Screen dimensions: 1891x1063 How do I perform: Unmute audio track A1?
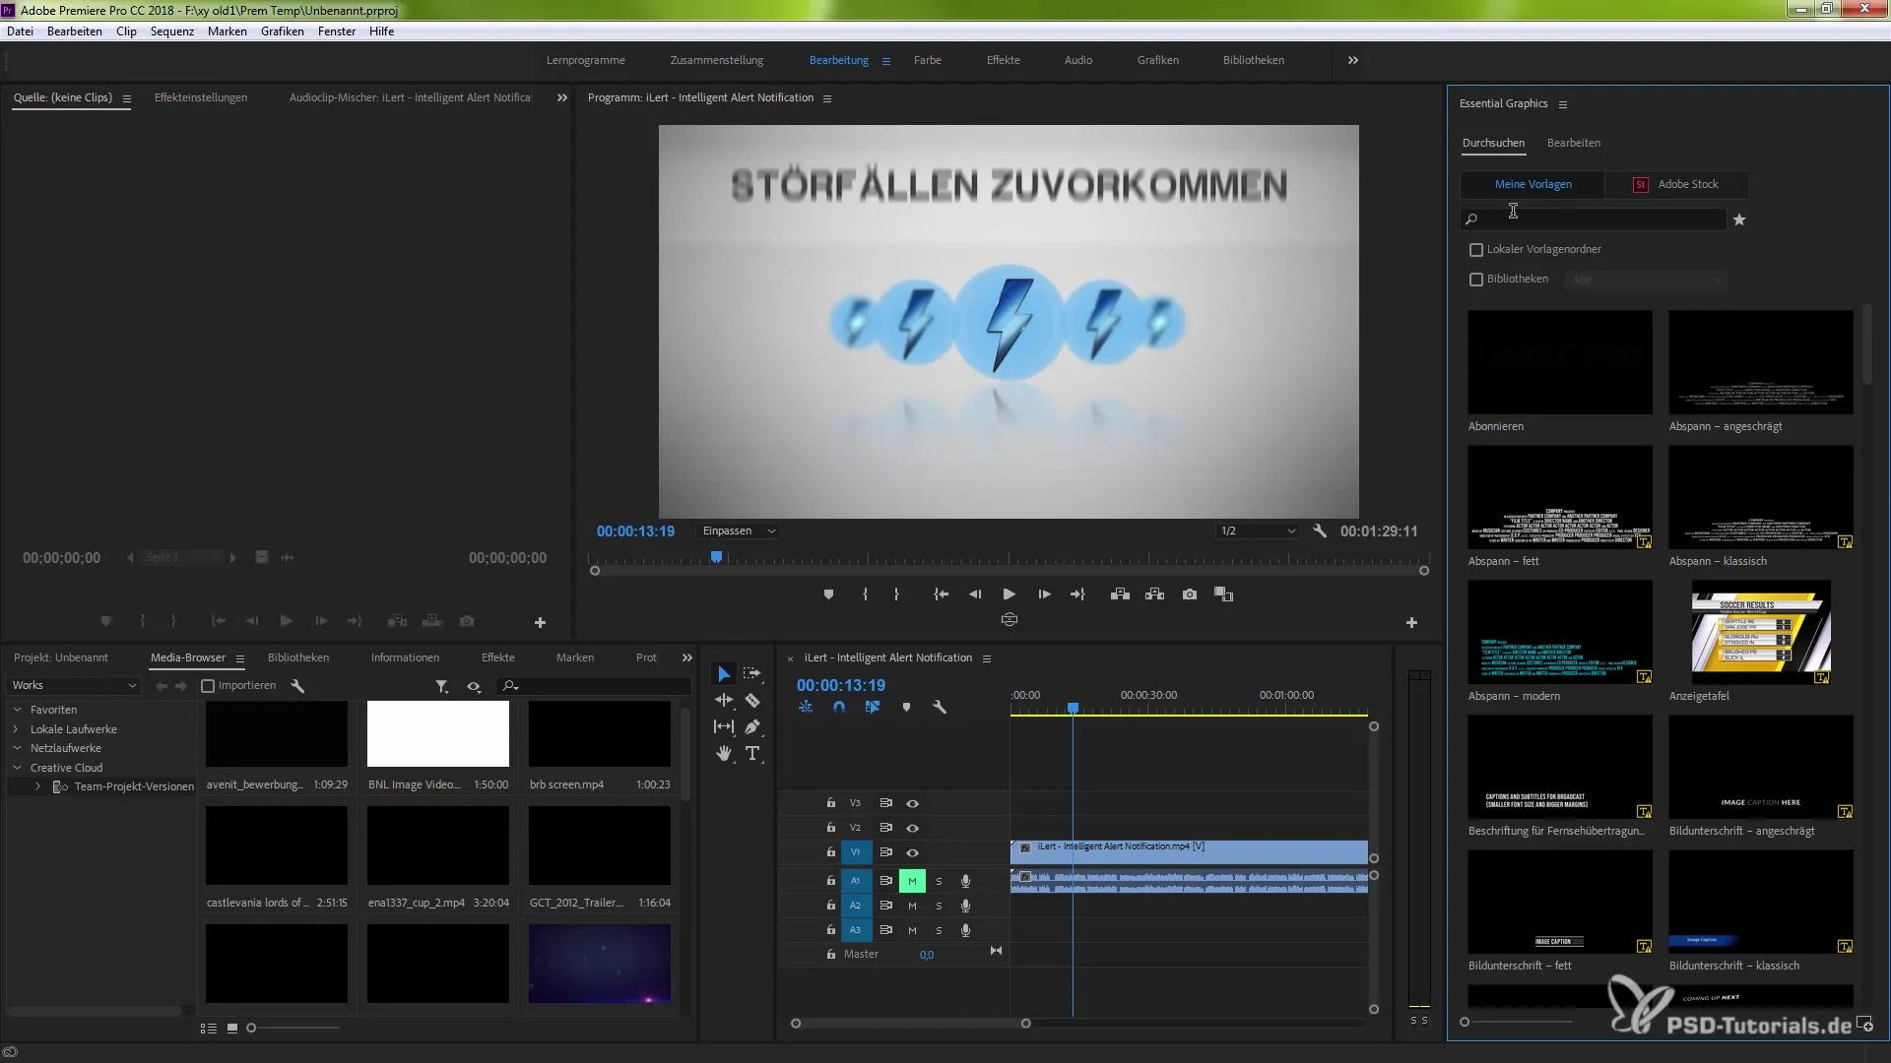[912, 881]
